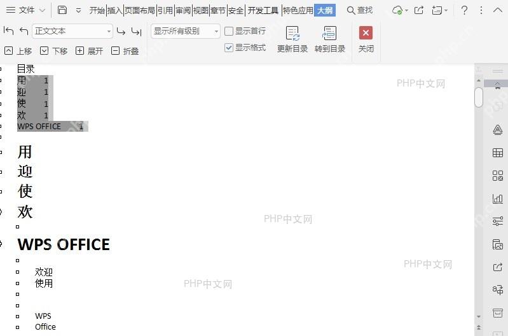Open the help question mark icon

pos(464,10)
